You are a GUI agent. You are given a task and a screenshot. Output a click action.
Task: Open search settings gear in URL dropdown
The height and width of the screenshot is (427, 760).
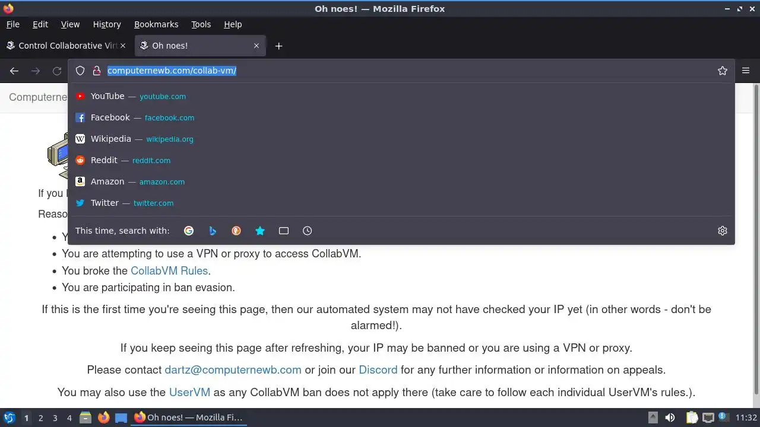[723, 231]
